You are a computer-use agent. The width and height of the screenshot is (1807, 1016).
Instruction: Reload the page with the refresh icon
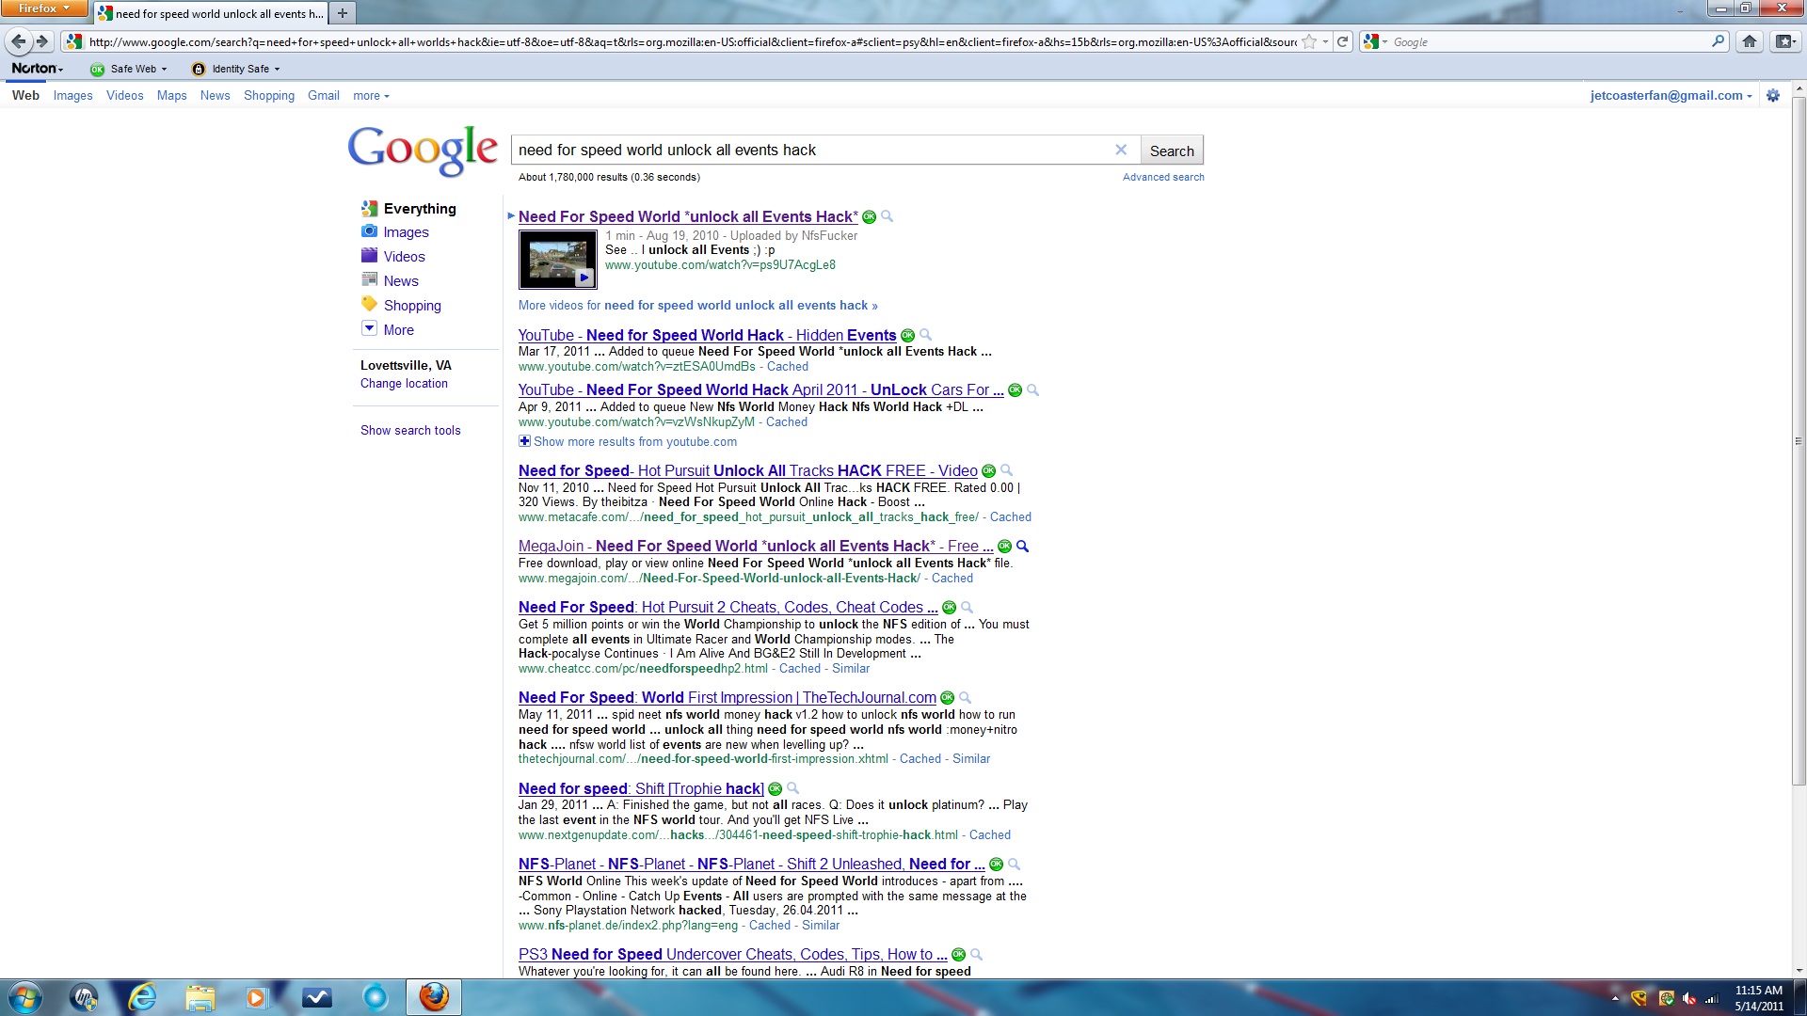pos(1343,41)
